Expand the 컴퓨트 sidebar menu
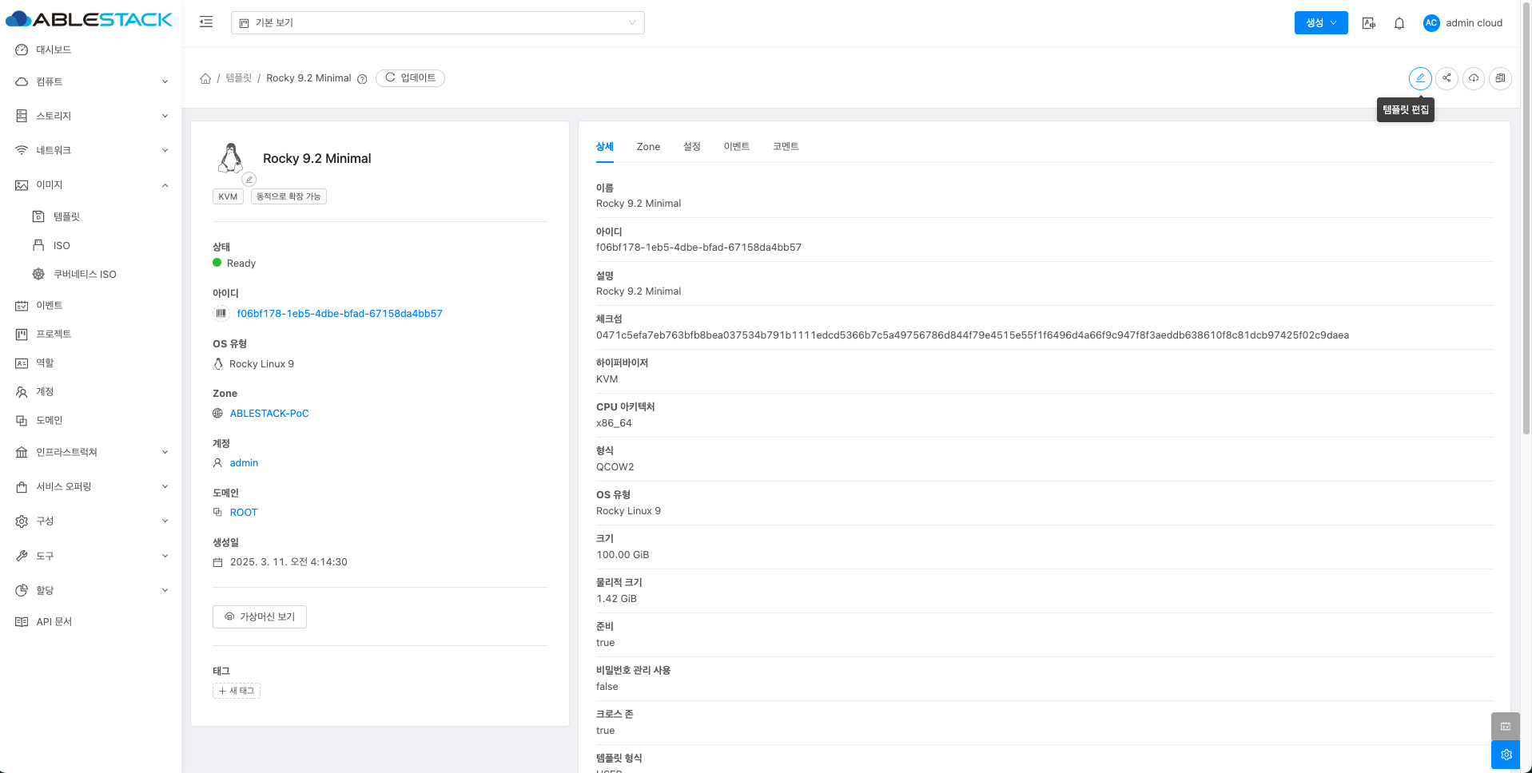Image resolution: width=1532 pixels, height=773 pixels. [x=90, y=81]
